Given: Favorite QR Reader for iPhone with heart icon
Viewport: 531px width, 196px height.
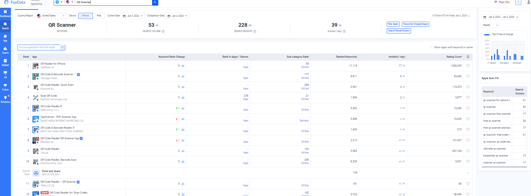Looking at the screenshot, I should point(468,66).
